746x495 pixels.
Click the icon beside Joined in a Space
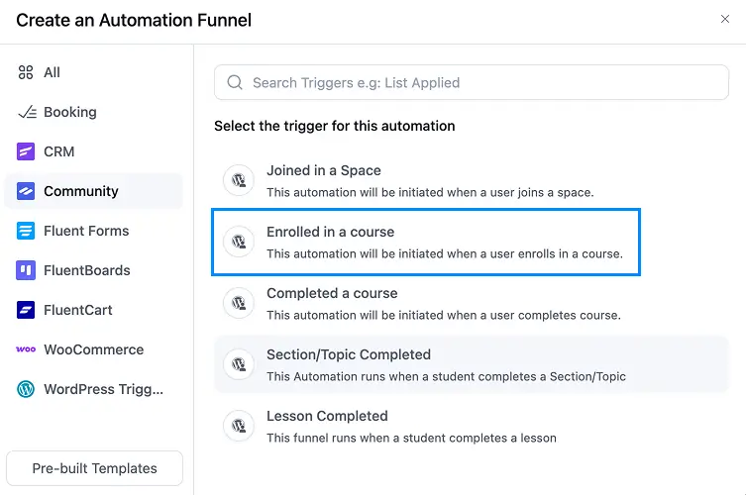239,180
